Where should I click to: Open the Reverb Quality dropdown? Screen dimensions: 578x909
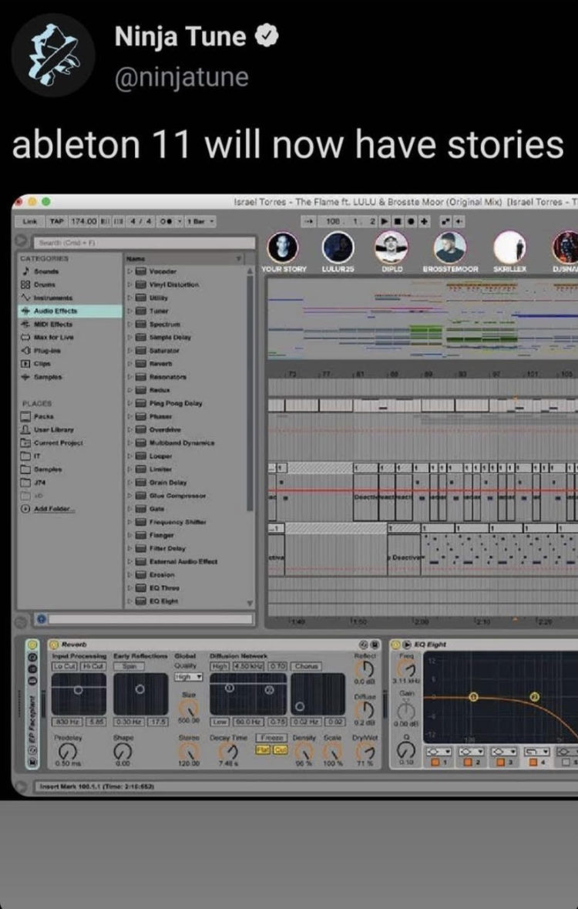click(188, 676)
